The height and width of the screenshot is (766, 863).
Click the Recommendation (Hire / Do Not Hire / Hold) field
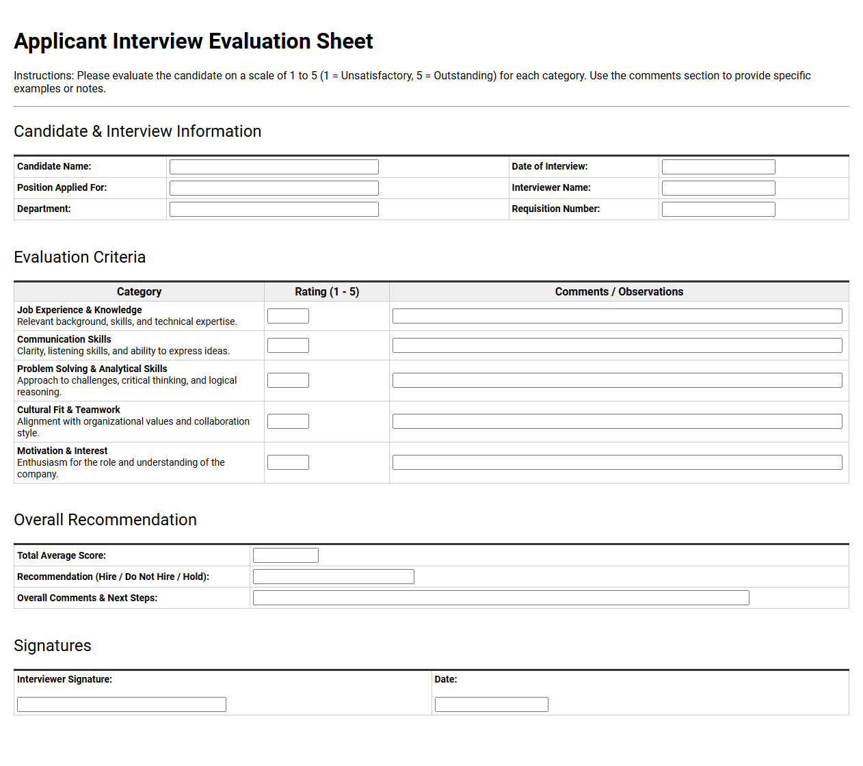(334, 577)
